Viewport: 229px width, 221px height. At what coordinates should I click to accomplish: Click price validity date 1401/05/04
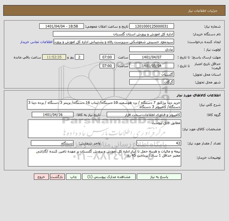click(152, 66)
